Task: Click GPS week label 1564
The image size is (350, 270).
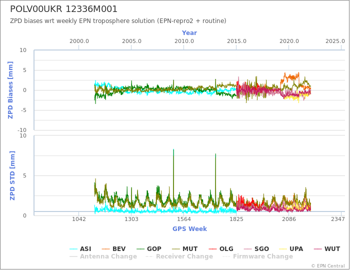Action: (184, 219)
